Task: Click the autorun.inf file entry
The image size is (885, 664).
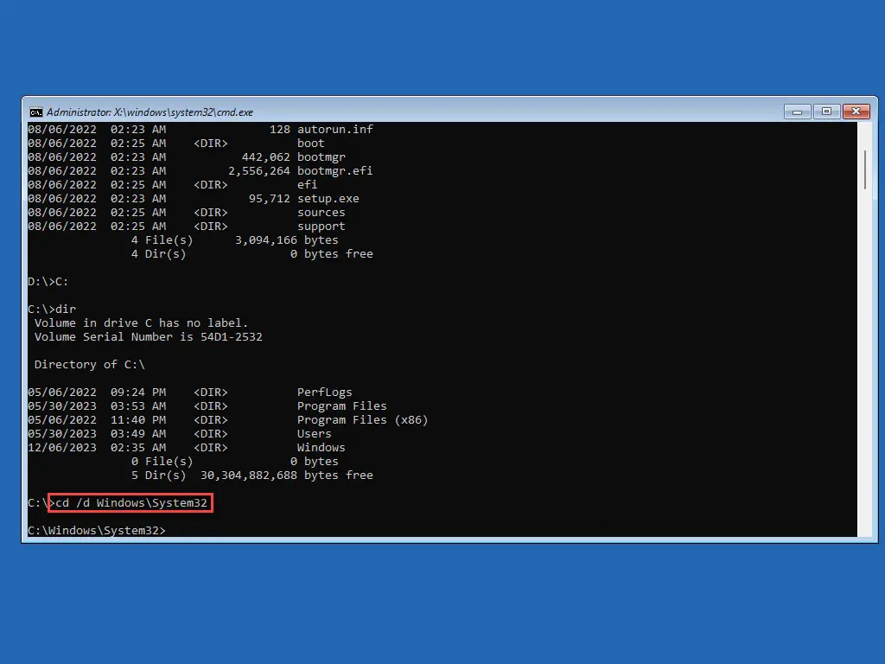Action: [x=334, y=129]
